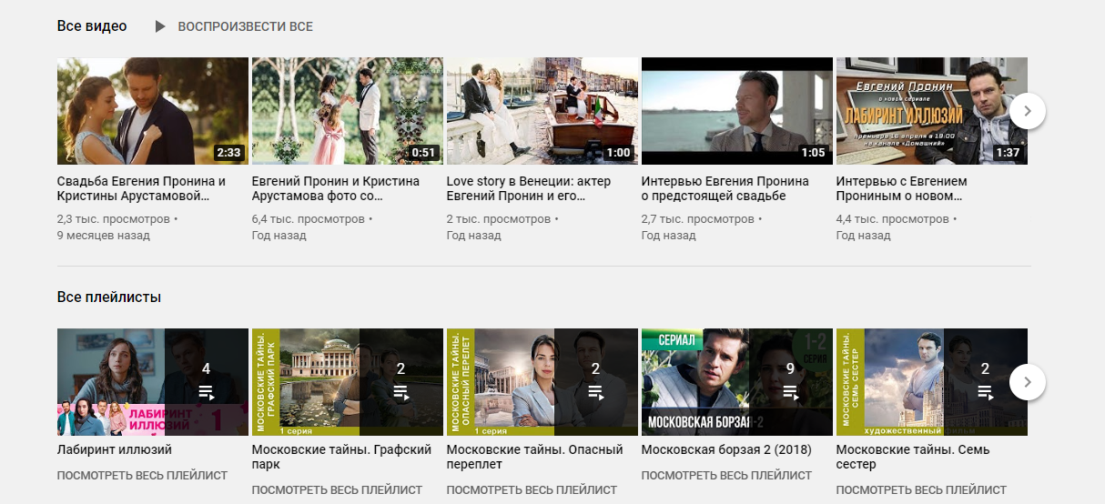Open Московские тайны. Опасный переплет playlist title
1105x504 pixels.
[535, 457]
